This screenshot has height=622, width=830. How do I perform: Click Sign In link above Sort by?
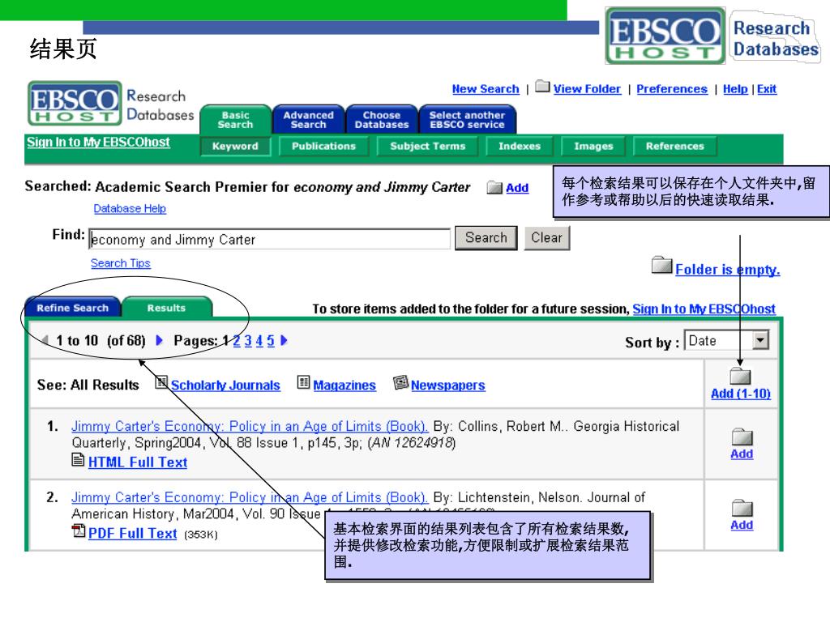[x=704, y=309]
